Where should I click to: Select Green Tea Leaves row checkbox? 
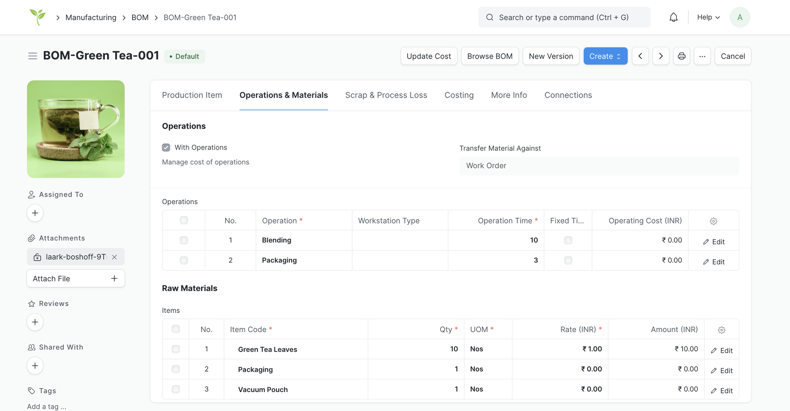click(x=176, y=349)
